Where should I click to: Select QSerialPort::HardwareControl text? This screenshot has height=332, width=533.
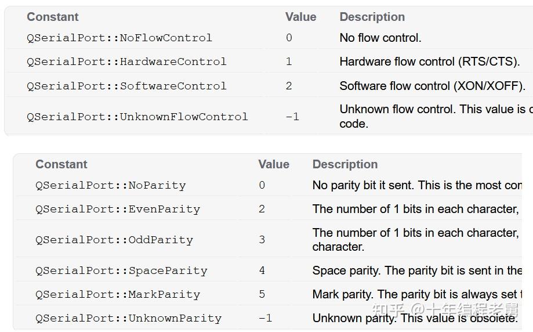[126, 62]
